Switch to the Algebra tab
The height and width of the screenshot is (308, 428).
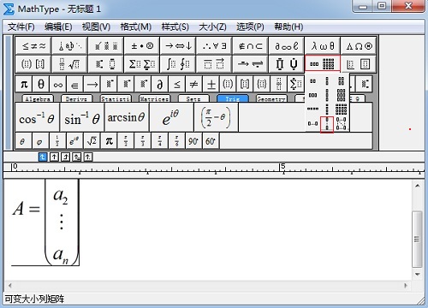38,98
